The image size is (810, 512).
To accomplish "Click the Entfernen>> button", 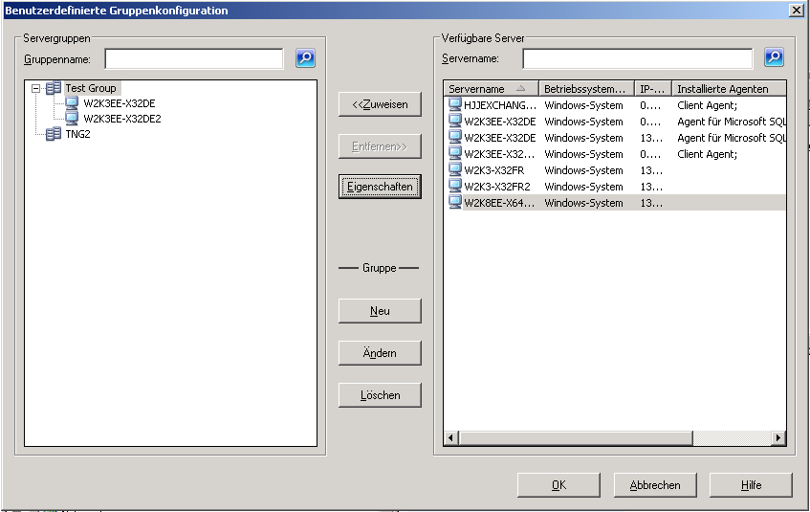I will coord(380,146).
